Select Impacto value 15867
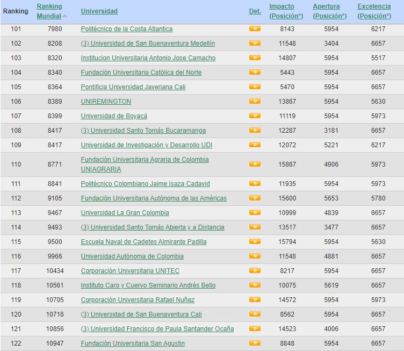The image size is (404, 351). pos(287,164)
